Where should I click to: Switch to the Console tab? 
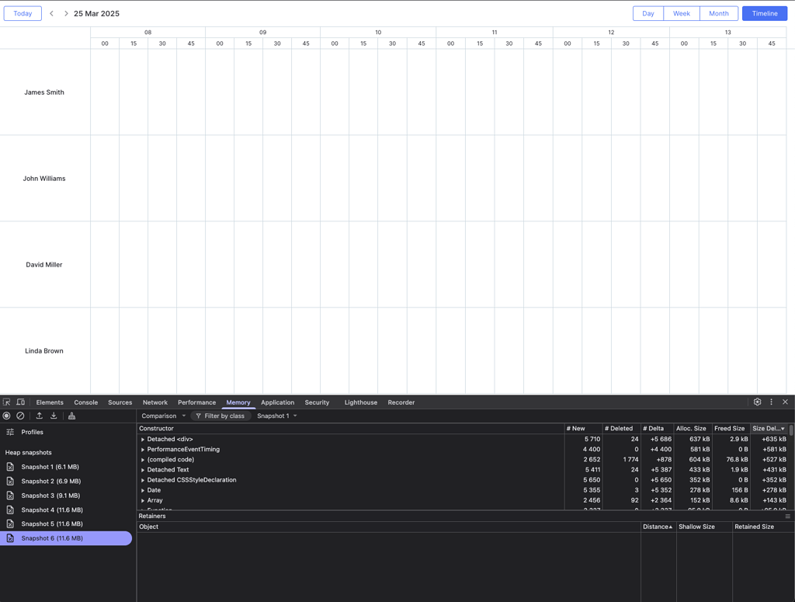[x=85, y=402]
